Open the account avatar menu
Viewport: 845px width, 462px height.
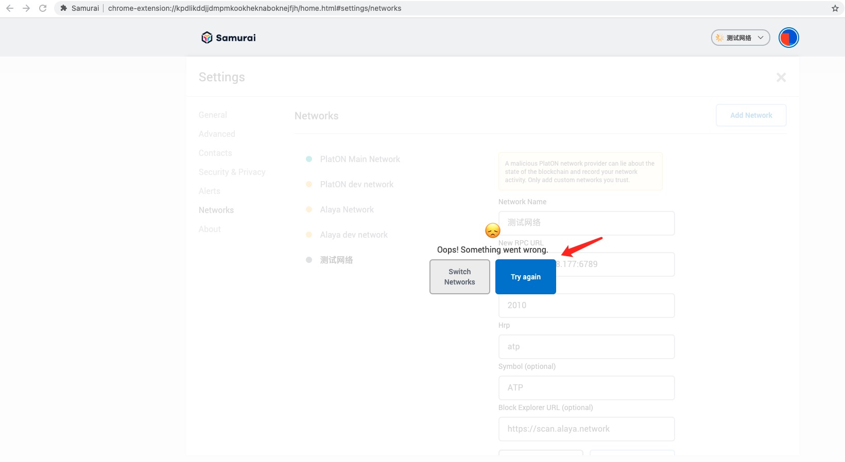788,38
